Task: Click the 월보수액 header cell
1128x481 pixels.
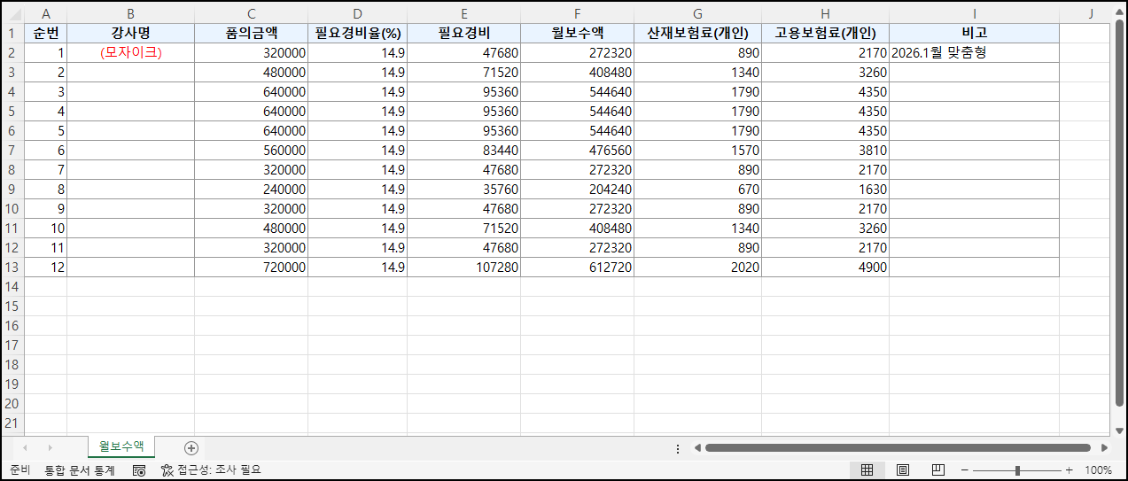Action: pos(577,33)
